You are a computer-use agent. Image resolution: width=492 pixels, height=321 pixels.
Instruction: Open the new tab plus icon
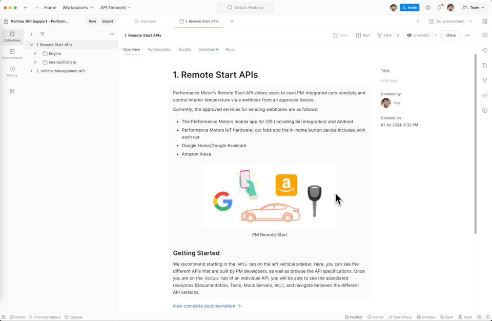tap(232, 22)
